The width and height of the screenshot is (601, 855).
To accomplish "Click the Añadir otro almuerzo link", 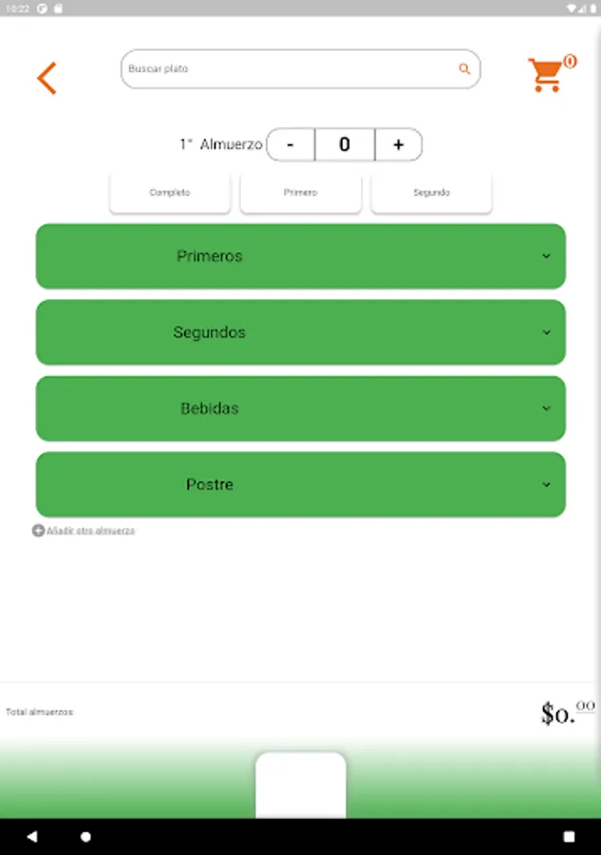I will (91, 531).
